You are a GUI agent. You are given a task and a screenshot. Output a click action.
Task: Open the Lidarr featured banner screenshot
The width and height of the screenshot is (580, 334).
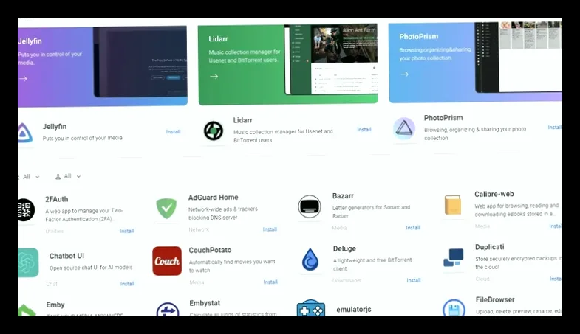click(331, 60)
